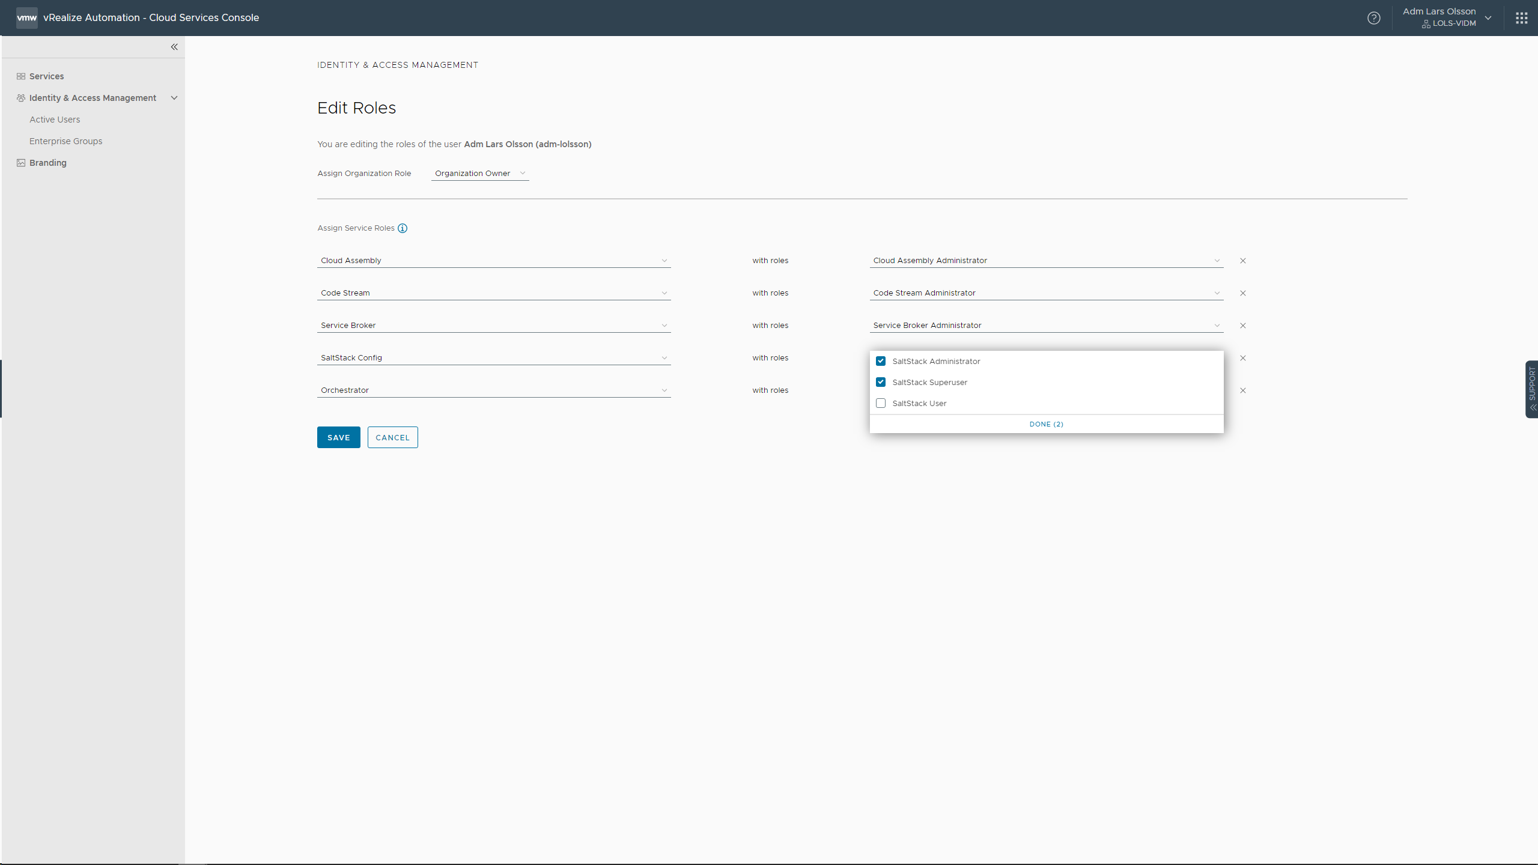Click the Edit Roles heading
Screen dimensions: 1538x865
point(357,108)
